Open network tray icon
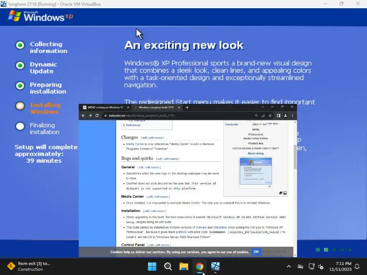 click(311, 266)
